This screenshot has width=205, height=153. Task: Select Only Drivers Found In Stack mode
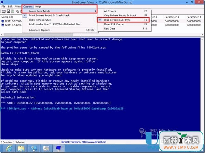[x=124, y=15]
